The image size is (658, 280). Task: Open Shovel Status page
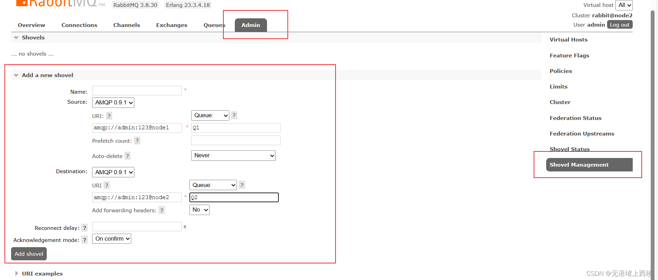coord(570,149)
